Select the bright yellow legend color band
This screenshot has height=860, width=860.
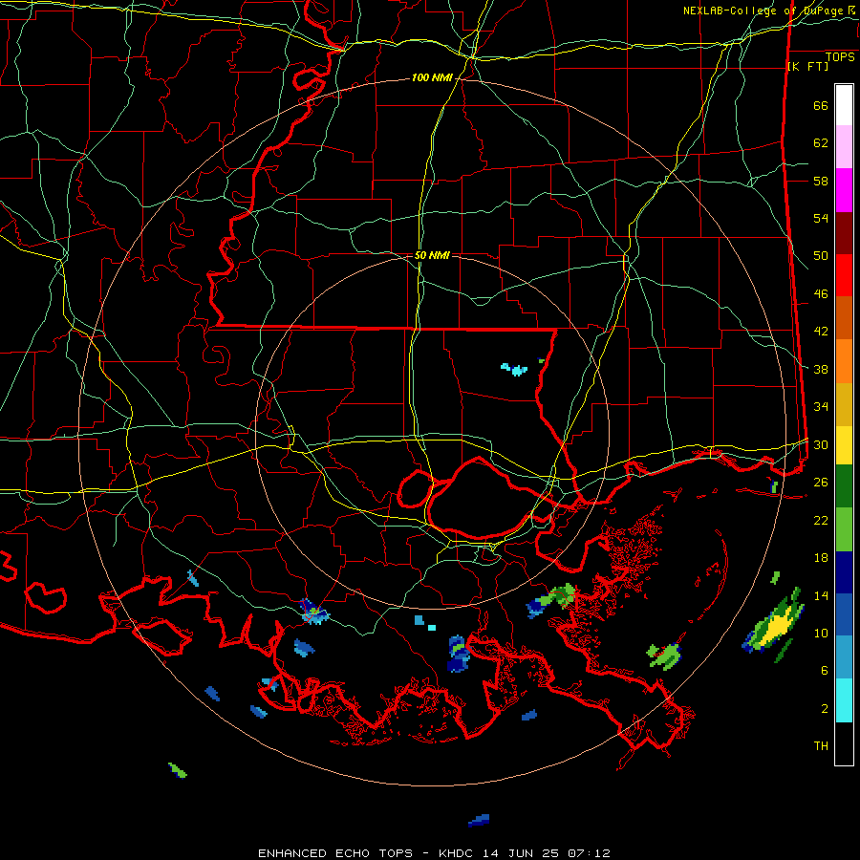844,445
